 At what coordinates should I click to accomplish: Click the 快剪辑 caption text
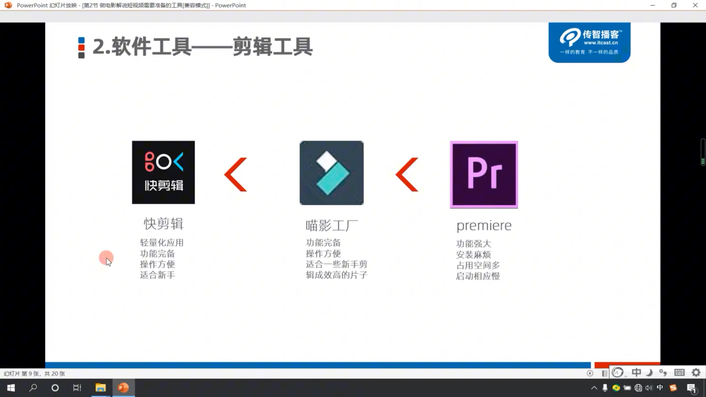pyautogui.click(x=163, y=223)
